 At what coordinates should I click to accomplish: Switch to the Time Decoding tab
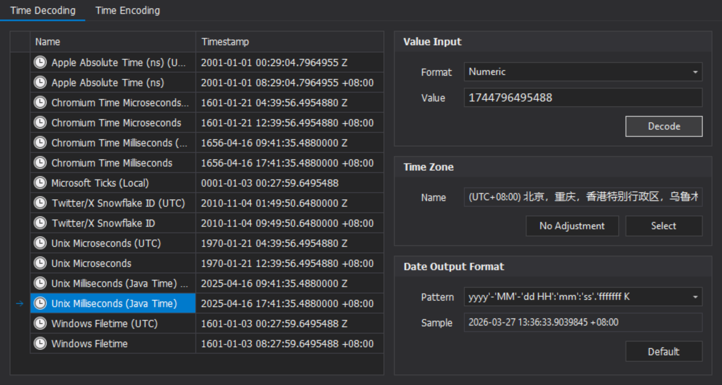point(43,10)
